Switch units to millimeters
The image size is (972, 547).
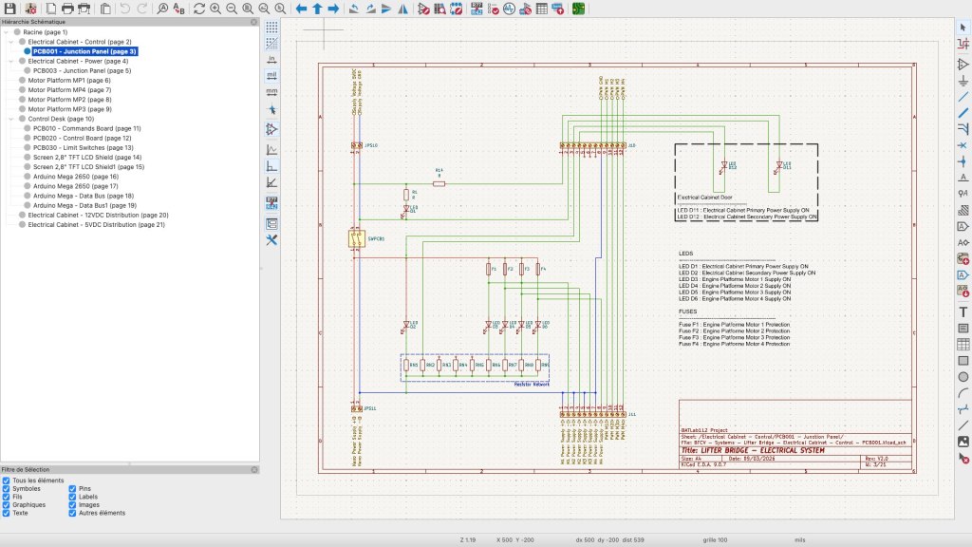[x=271, y=91]
